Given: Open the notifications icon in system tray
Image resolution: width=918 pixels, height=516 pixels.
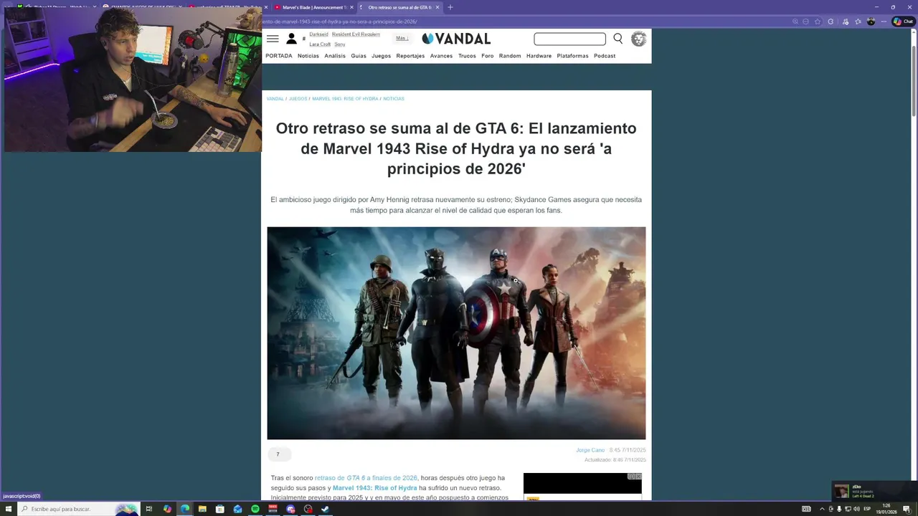Looking at the screenshot, I should [x=907, y=509].
